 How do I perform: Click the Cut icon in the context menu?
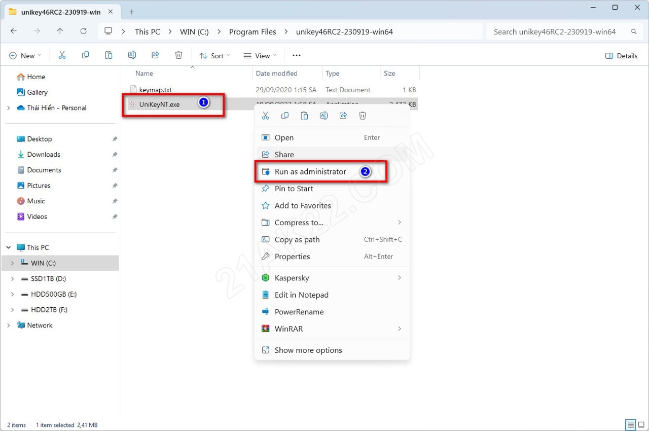click(265, 116)
